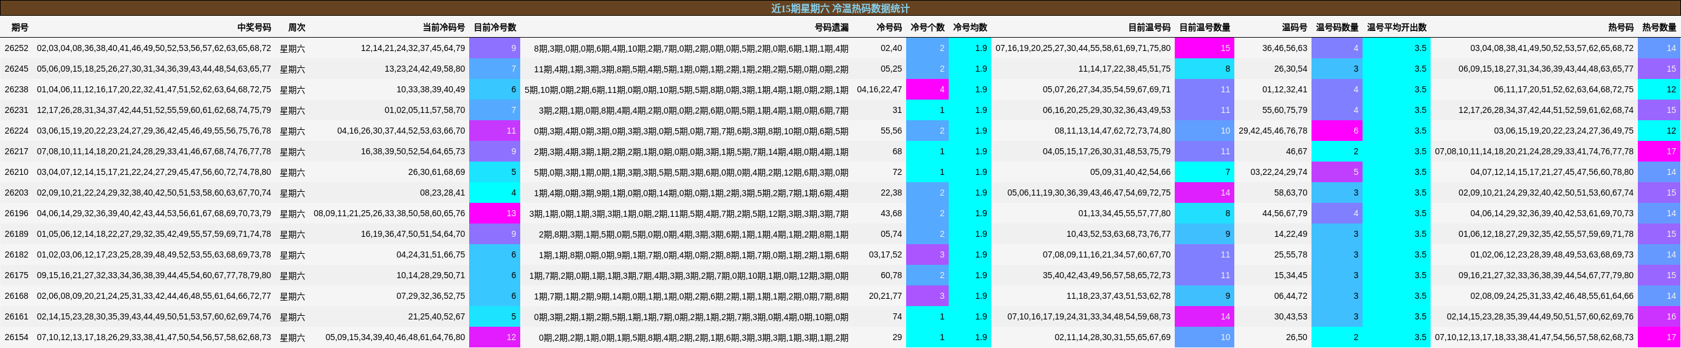Click cold codes cell 55,56
This screenshot has width=1681, height=348.
click(x=891, y=131)
